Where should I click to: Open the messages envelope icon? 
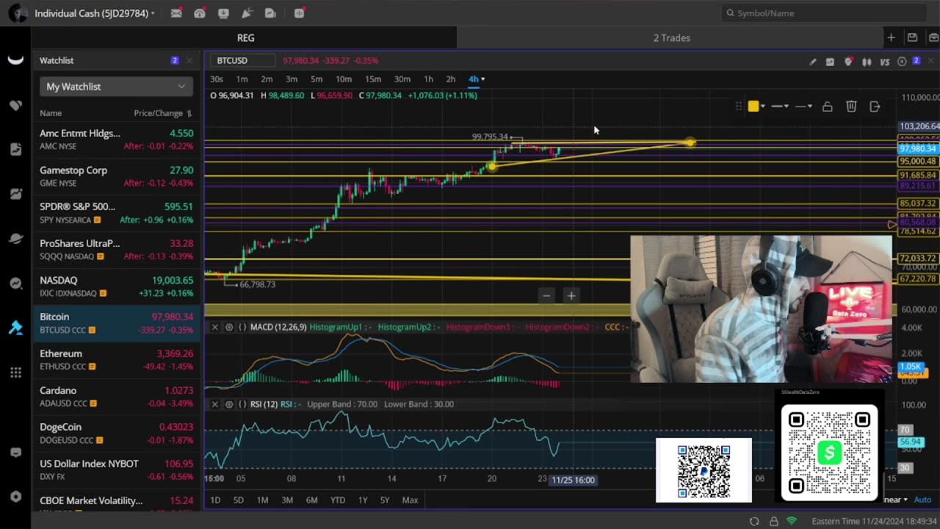pos(176,13)
